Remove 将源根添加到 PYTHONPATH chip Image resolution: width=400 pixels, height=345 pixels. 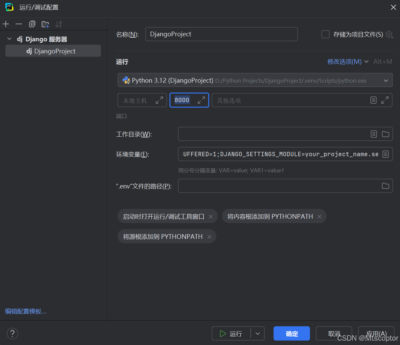[x=209, y=237]
